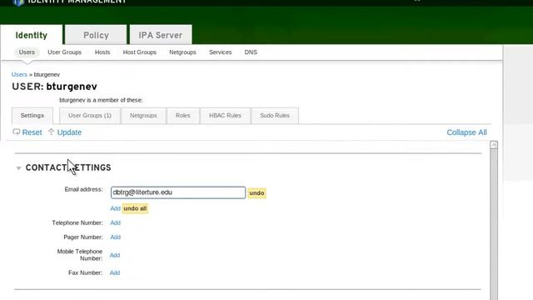This screenshot has height=300, width=533.
Task: Click the vertical scrollbar track
Action: [x=494, y=224]
